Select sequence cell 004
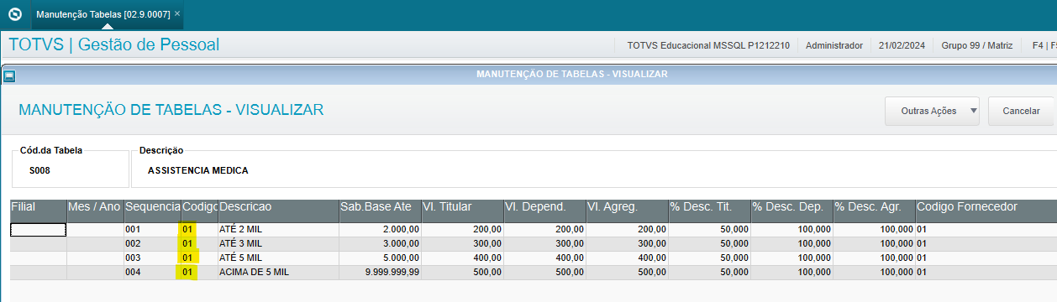Image resolution: width=1057 pixels, height=302 pixels. click(152, 272)
